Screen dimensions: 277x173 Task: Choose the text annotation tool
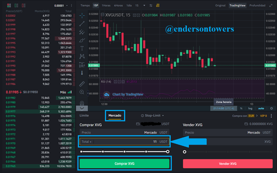tap(82, 48)
